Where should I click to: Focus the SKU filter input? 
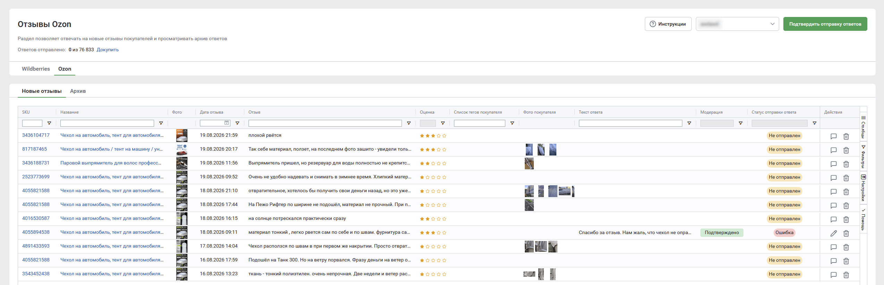coord(32,123)
